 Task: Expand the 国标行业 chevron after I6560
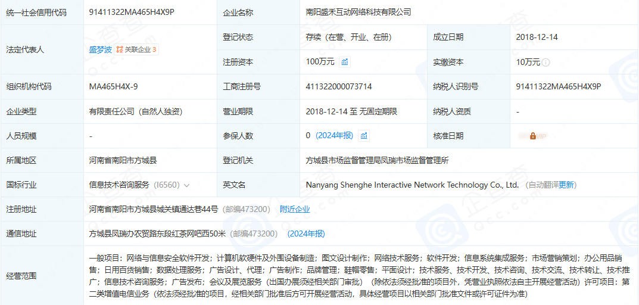[187, 185]
